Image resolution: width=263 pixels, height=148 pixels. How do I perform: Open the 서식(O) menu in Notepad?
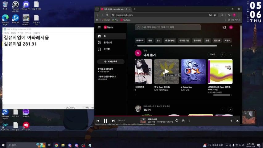tap(20, 33)
